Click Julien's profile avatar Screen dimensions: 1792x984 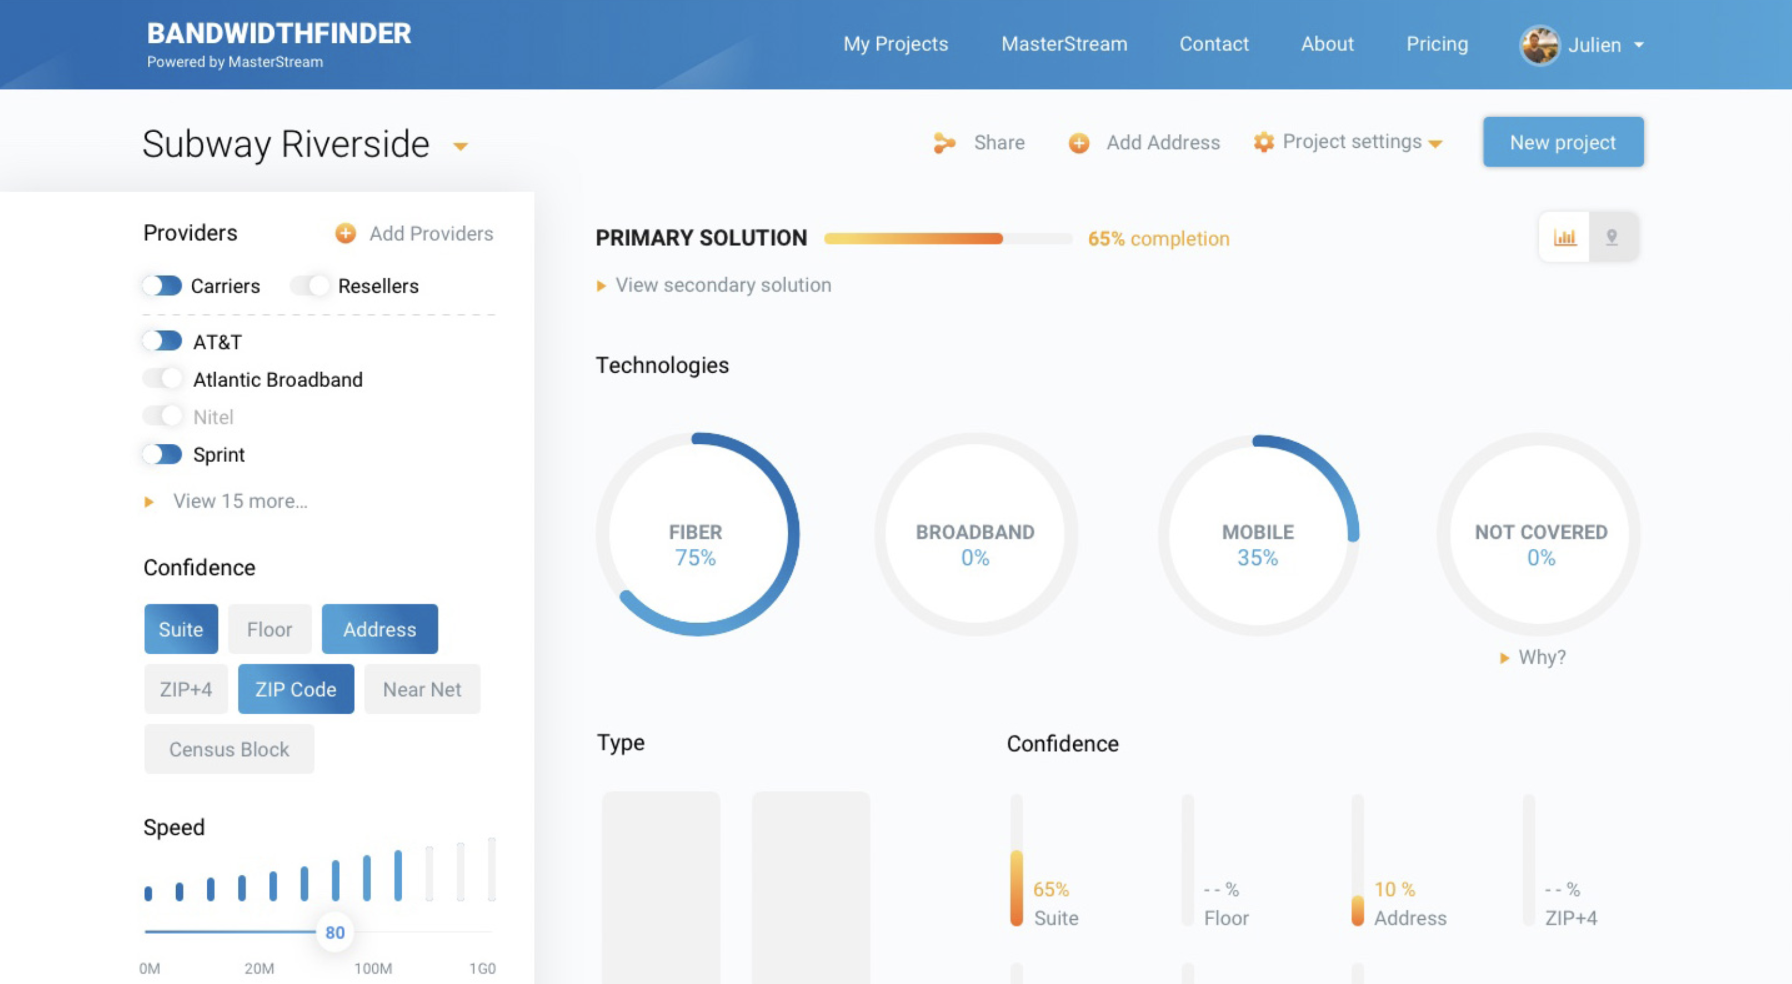(1539, 45)
